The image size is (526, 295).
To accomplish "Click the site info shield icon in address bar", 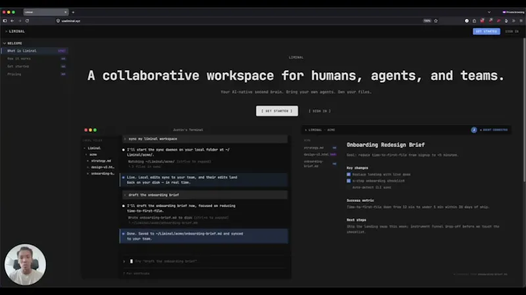I will coord(58,21).
